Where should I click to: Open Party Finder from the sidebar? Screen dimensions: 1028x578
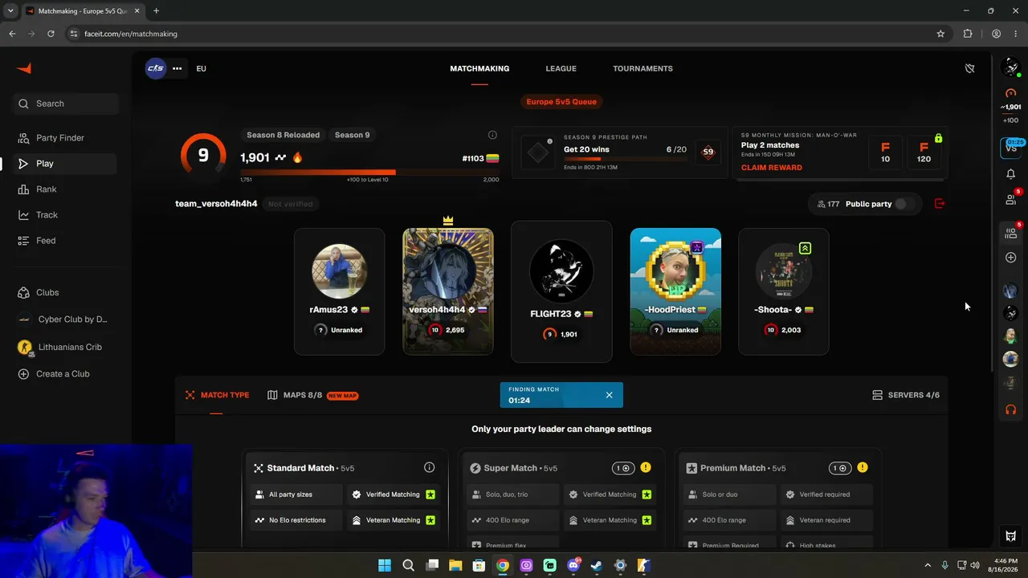click(66, 138)
